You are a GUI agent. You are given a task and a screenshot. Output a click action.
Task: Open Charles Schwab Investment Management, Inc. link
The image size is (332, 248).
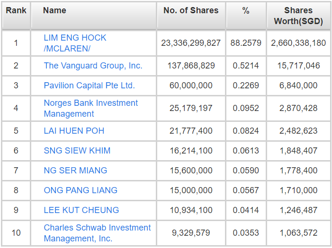[97, 233]
